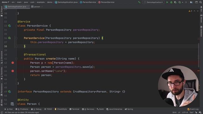Close the person editor tab
The image size is (203, 114).
point(42,7)
